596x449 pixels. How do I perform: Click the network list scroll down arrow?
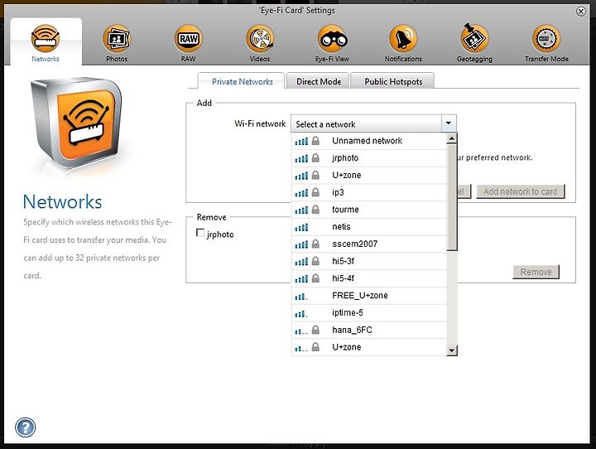452,350
